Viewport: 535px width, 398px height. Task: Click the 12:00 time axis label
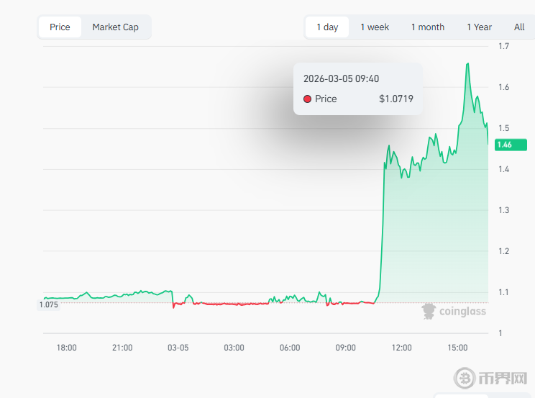402,348
